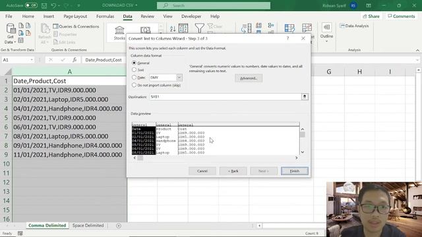422x237 pixels.
Task: Click the Select All corner triangle
Action: coord(8,72)
